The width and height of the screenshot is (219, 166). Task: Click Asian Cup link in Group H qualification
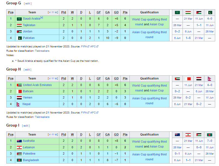point(156,91)
